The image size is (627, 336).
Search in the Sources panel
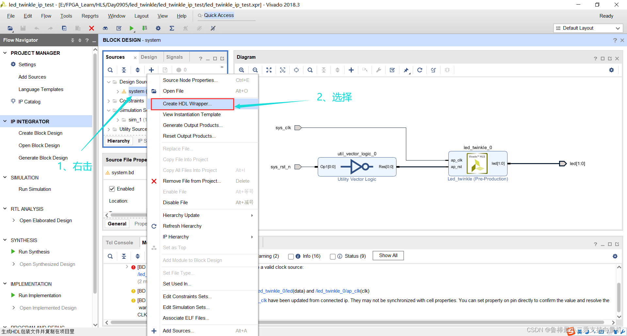tap(110, 70)
